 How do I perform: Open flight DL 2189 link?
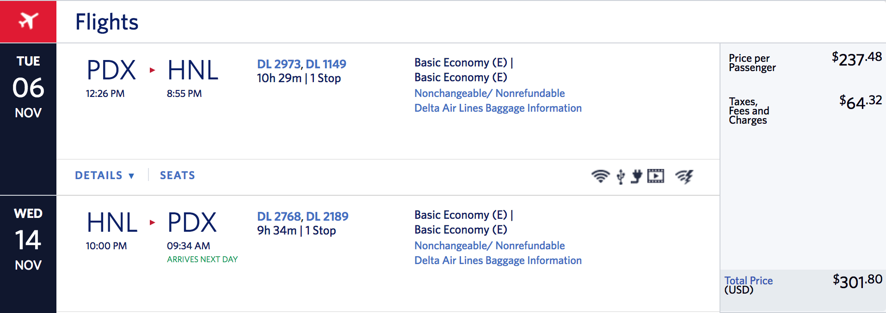click(327, 216)
